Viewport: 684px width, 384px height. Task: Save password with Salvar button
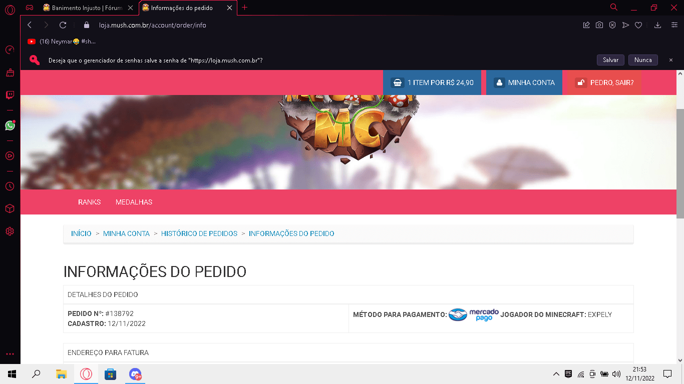611,60
